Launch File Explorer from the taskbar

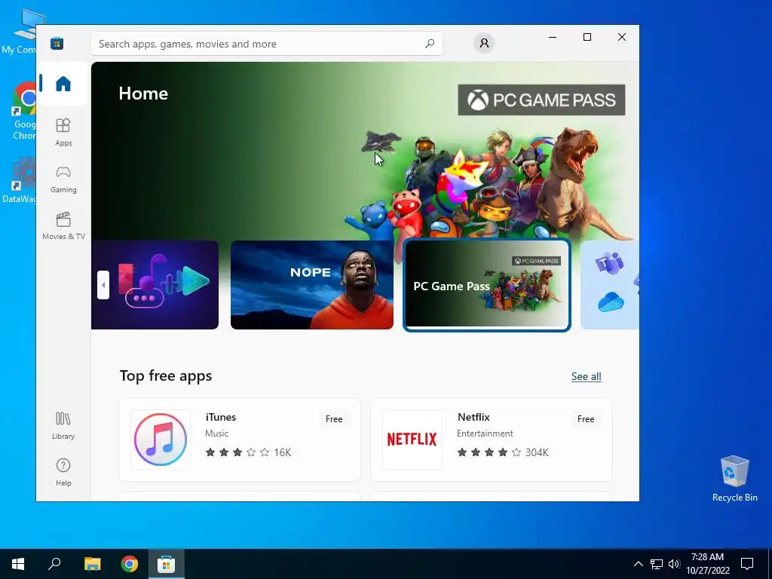click(x=92, y=564)
